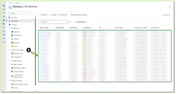
Task: Open the Monitor page
Action: pos(14,25)
